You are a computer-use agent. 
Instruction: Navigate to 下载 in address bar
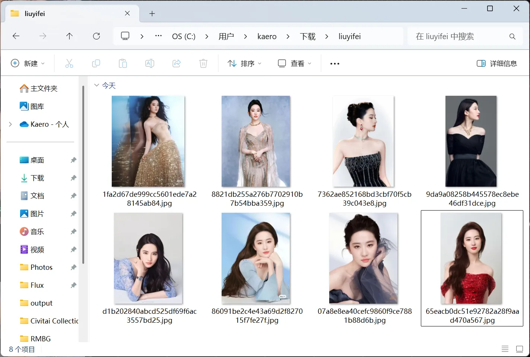(308, 36)
